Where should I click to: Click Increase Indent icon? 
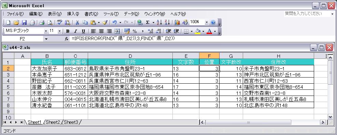coord(176,31)
